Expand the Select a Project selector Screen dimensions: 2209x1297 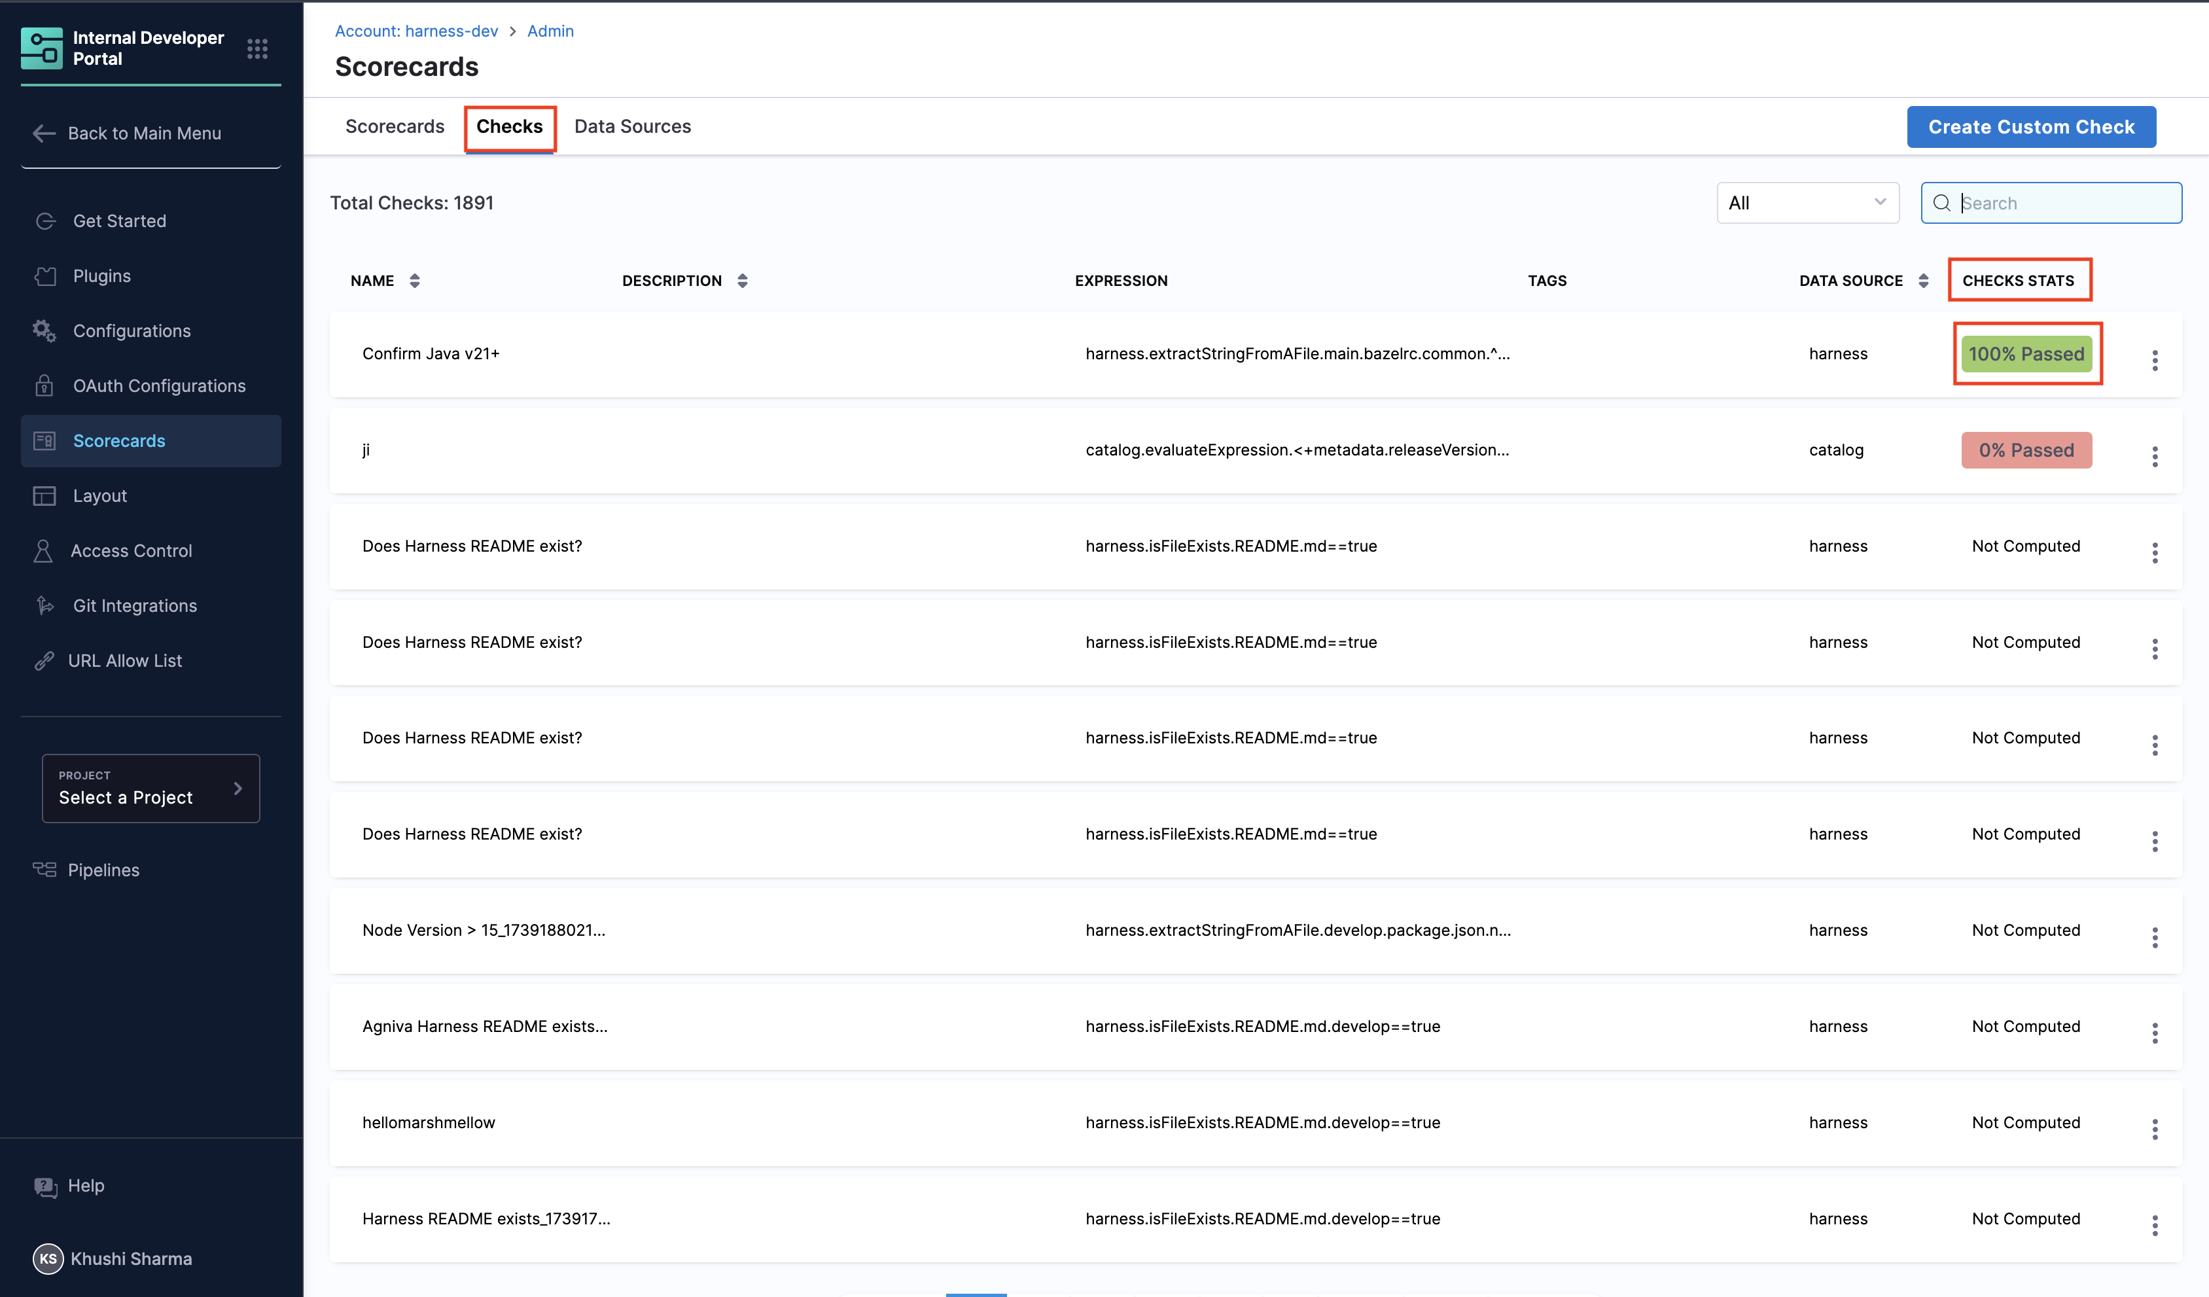coord(150,787)
